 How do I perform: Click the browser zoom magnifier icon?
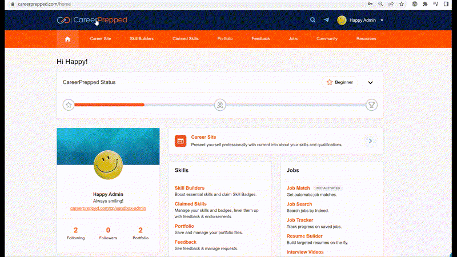pyautogui.click(x=380, y=4)
